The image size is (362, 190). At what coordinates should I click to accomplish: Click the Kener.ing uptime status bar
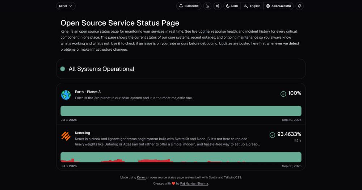coord(181,157)
